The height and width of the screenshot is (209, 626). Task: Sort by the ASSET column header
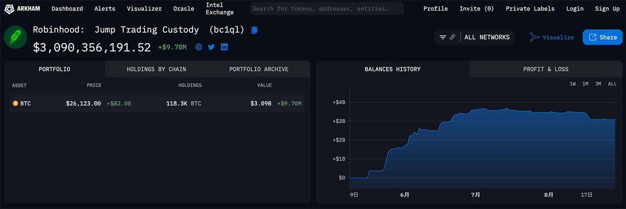(19, 85)
